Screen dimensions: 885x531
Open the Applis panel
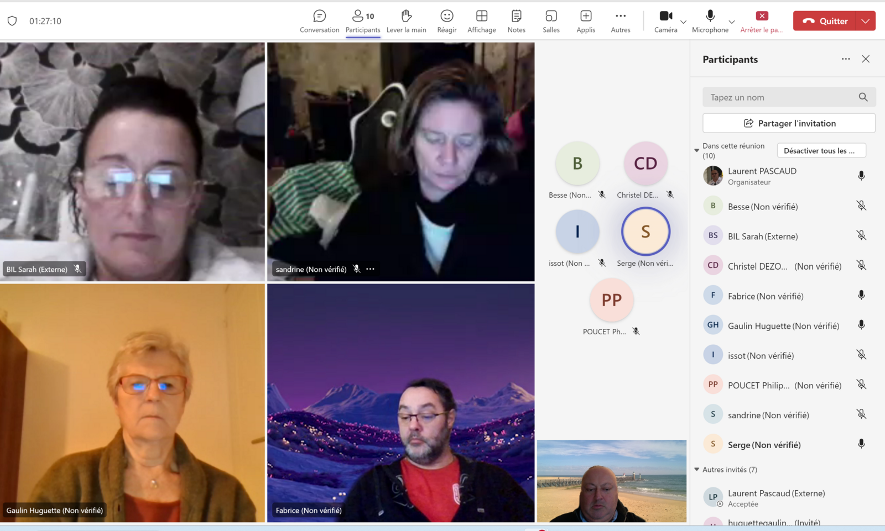(586, 21)
